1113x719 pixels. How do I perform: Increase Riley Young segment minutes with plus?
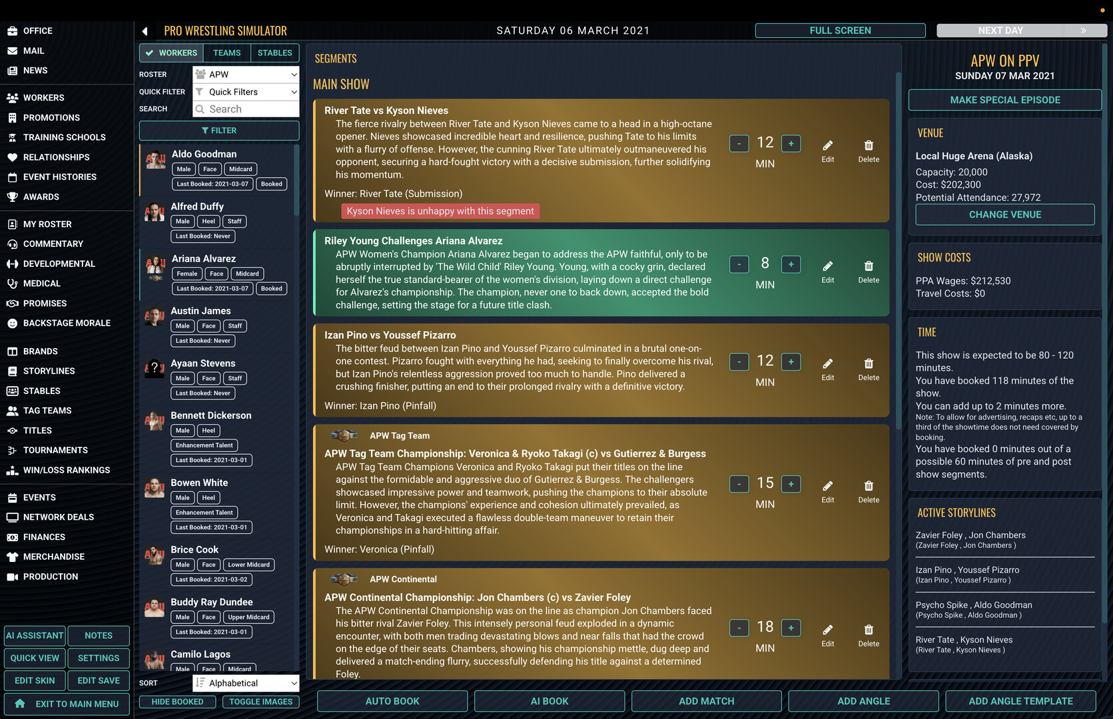click(791, 264)
